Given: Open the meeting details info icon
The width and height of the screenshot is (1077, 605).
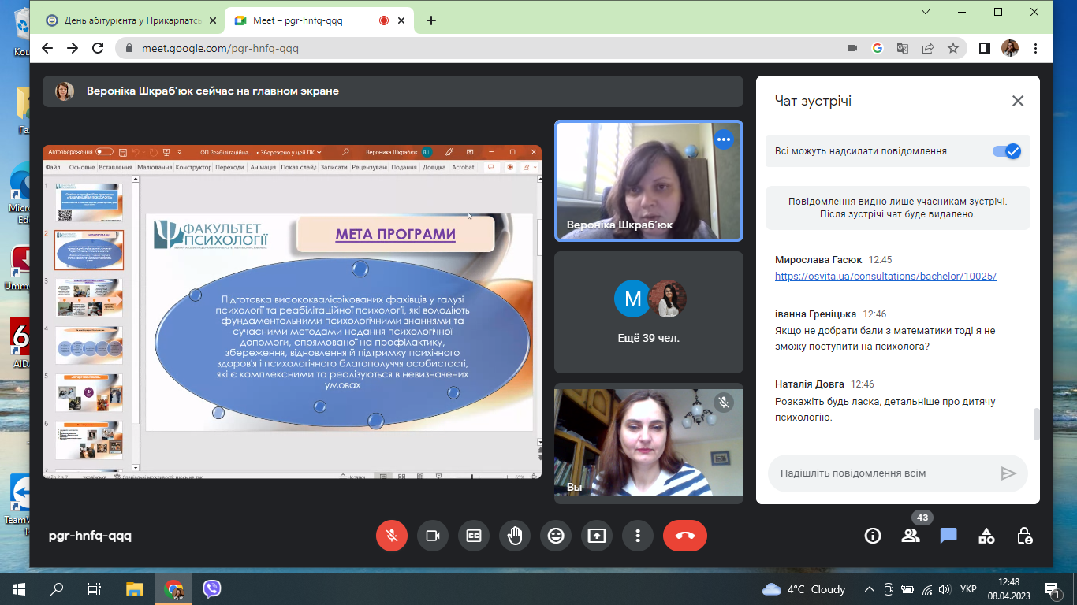Looking at the screenshot, I should (873, 536).
